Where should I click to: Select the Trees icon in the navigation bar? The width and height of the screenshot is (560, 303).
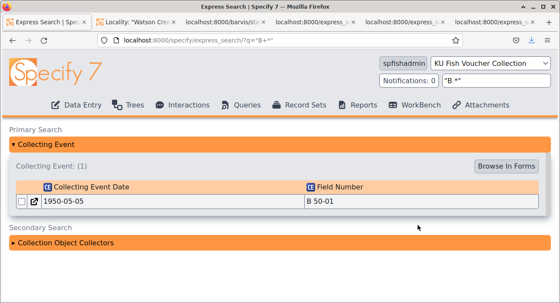(128, 105)
